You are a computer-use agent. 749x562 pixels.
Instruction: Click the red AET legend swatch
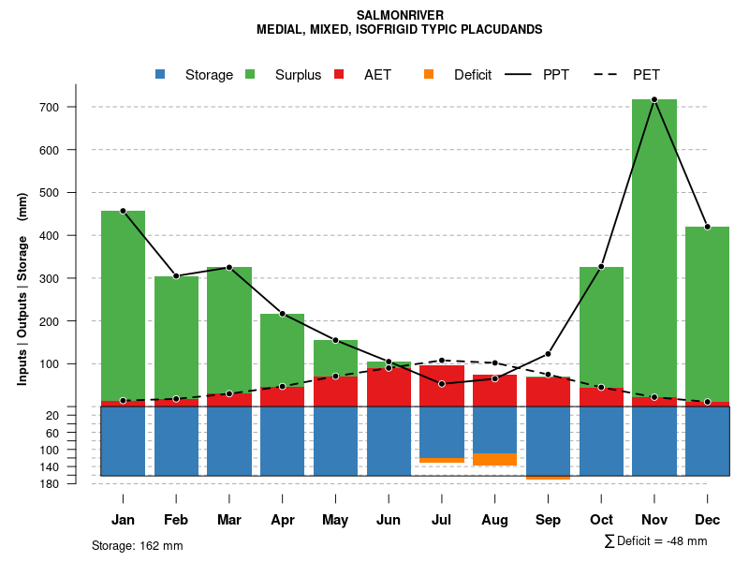point(340,75)
